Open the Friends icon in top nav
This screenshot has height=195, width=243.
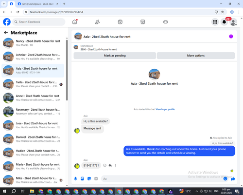pos(97,22)
